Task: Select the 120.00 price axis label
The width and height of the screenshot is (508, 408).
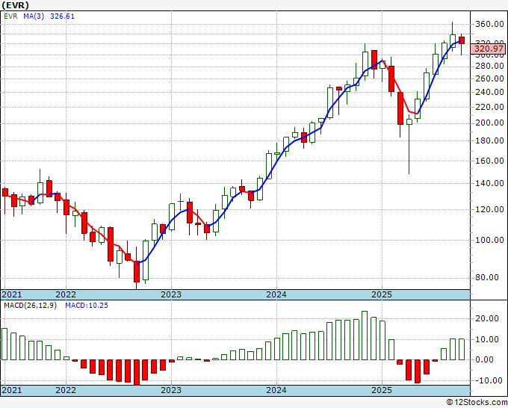Action: click(x=489, y=209)
